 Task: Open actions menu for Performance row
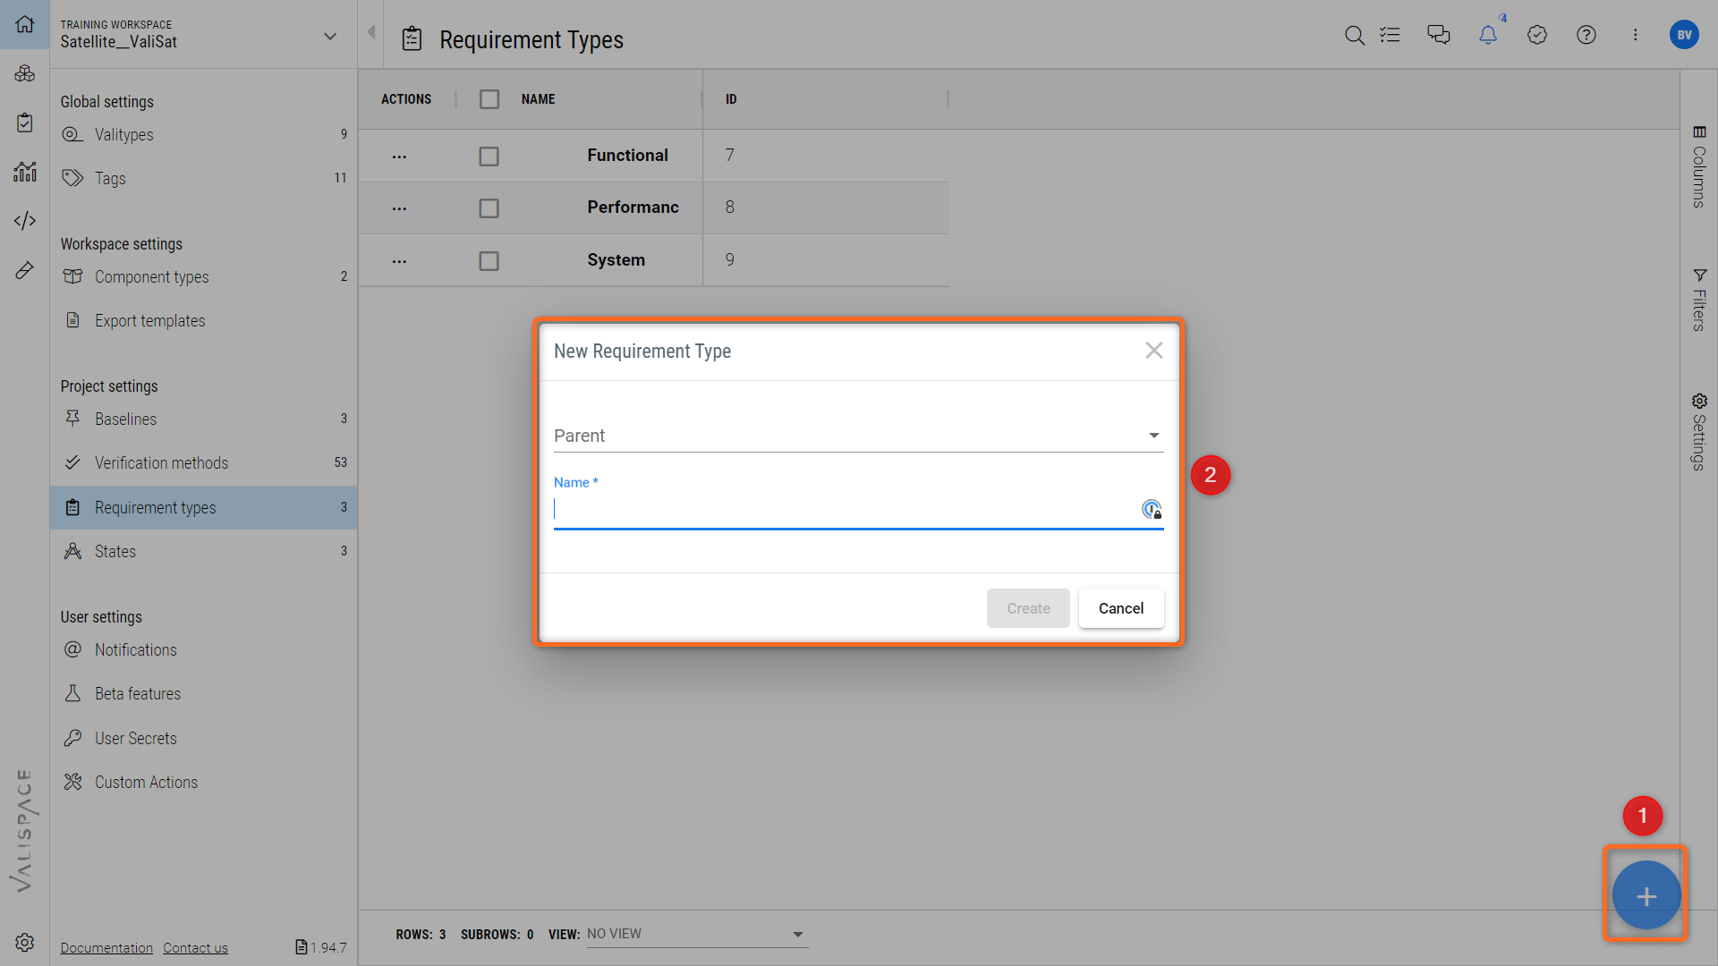pos(399,208)
